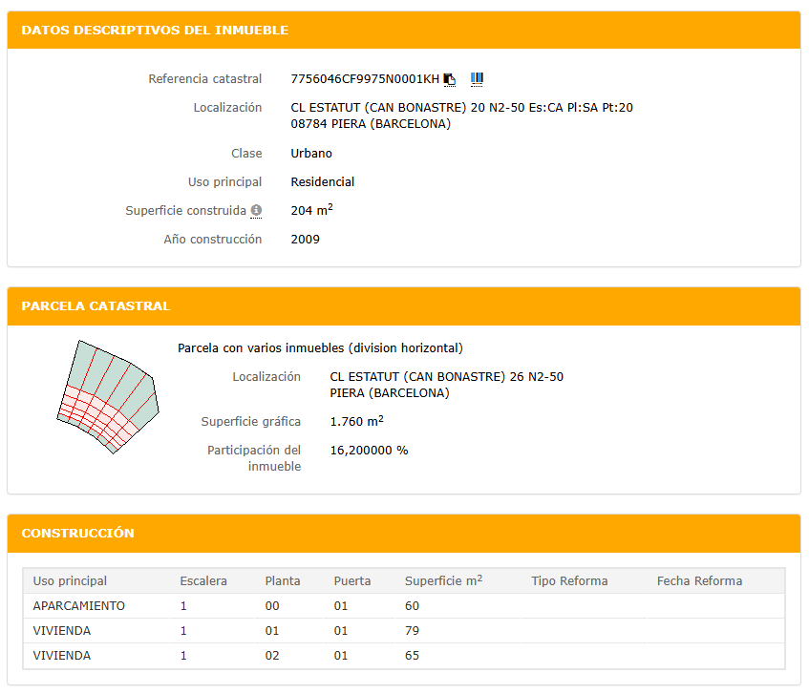Collapse the Datos Descriptivos del Inmueble header
Screen dimensions: 809x694
[154, 31]
